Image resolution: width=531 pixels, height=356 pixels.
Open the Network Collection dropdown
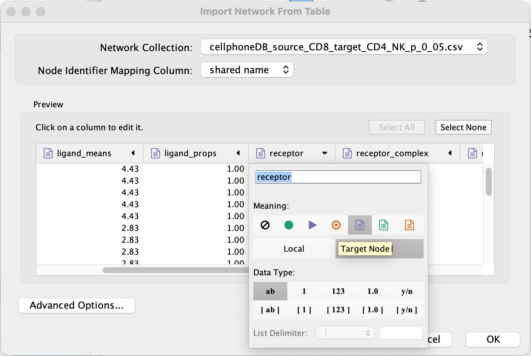[344, 47]
